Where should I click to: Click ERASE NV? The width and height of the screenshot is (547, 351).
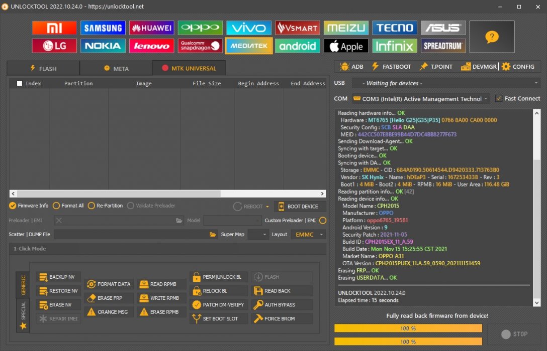coord(58,305)
